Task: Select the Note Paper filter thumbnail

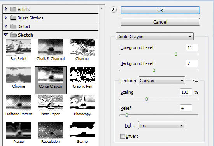Action: point(51,102)
